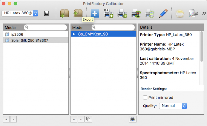Click the list view icon in the toolbar

coord(46,13)
